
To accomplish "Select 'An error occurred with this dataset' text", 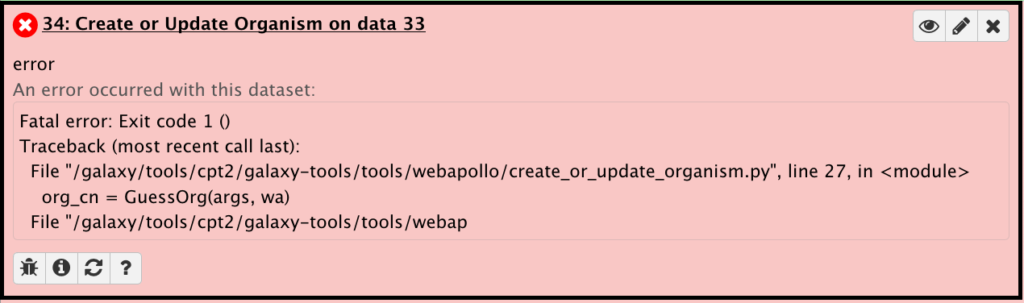I will tap(164, 89).
